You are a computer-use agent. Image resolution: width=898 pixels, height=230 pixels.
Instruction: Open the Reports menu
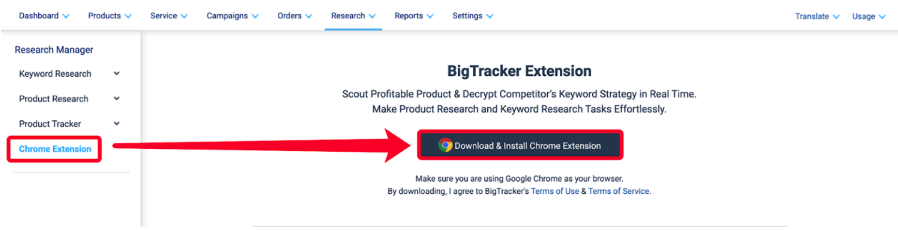click(414, 16)
